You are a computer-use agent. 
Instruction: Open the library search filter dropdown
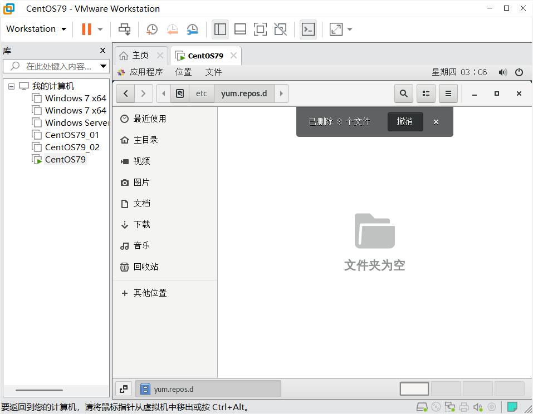pos(104,66)
